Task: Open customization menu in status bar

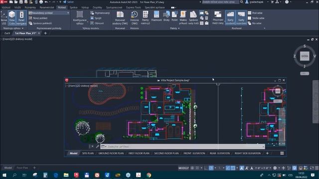Action: coord(317,168)
